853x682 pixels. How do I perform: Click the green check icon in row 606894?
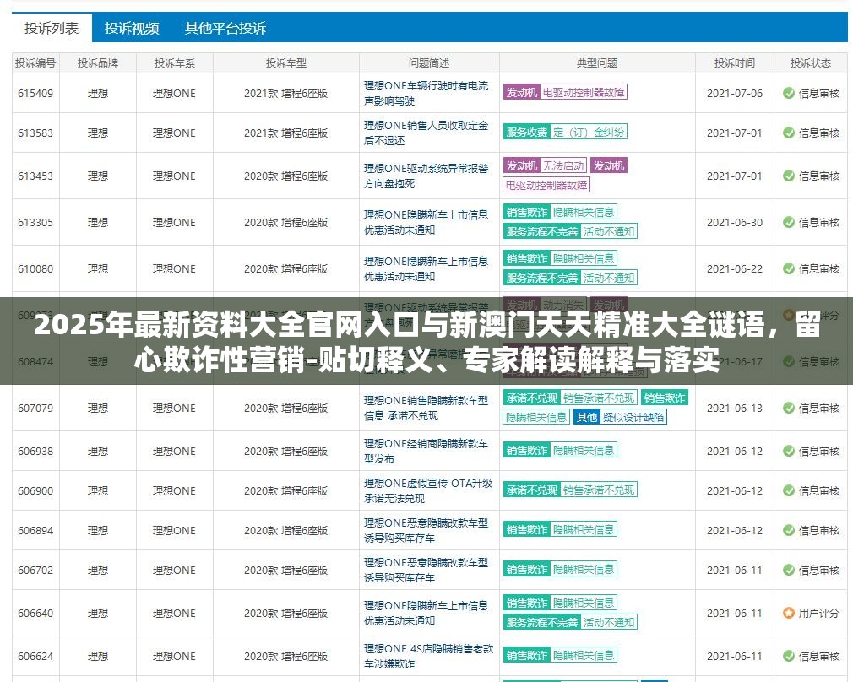click(788, 530)
